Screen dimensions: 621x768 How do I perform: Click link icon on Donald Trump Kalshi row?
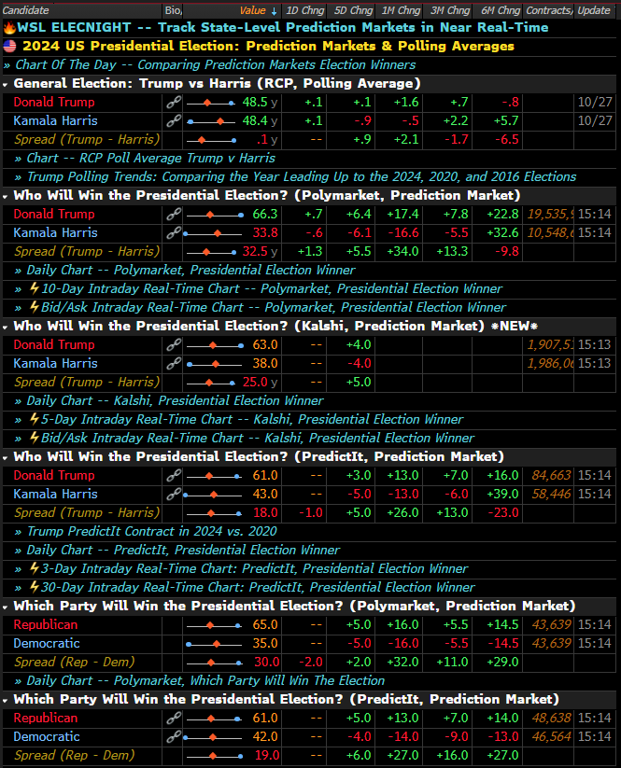pyautogui.click(x=173, y=345)
